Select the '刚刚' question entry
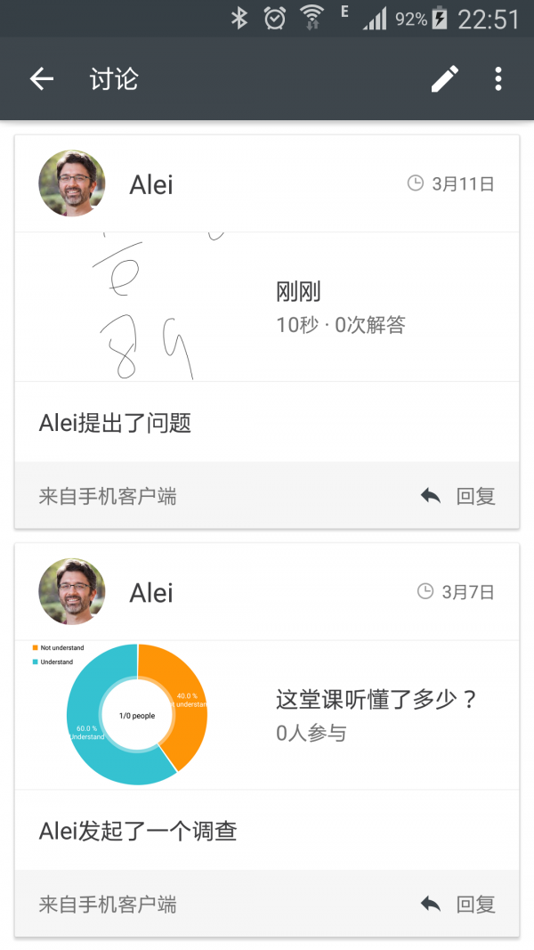Image resolution: width=534 pixels, height=950 pixels. coord(294,291)
